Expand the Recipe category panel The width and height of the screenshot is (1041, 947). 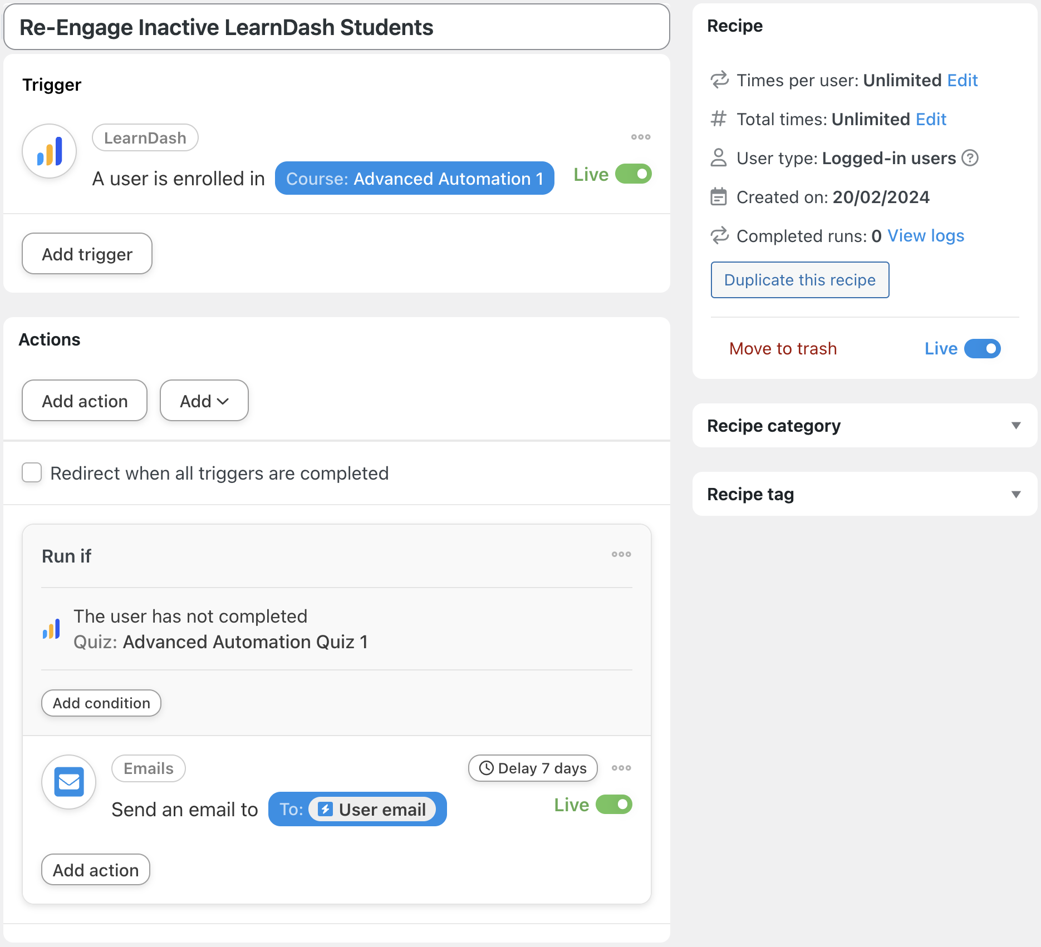tap(1015, 426)
